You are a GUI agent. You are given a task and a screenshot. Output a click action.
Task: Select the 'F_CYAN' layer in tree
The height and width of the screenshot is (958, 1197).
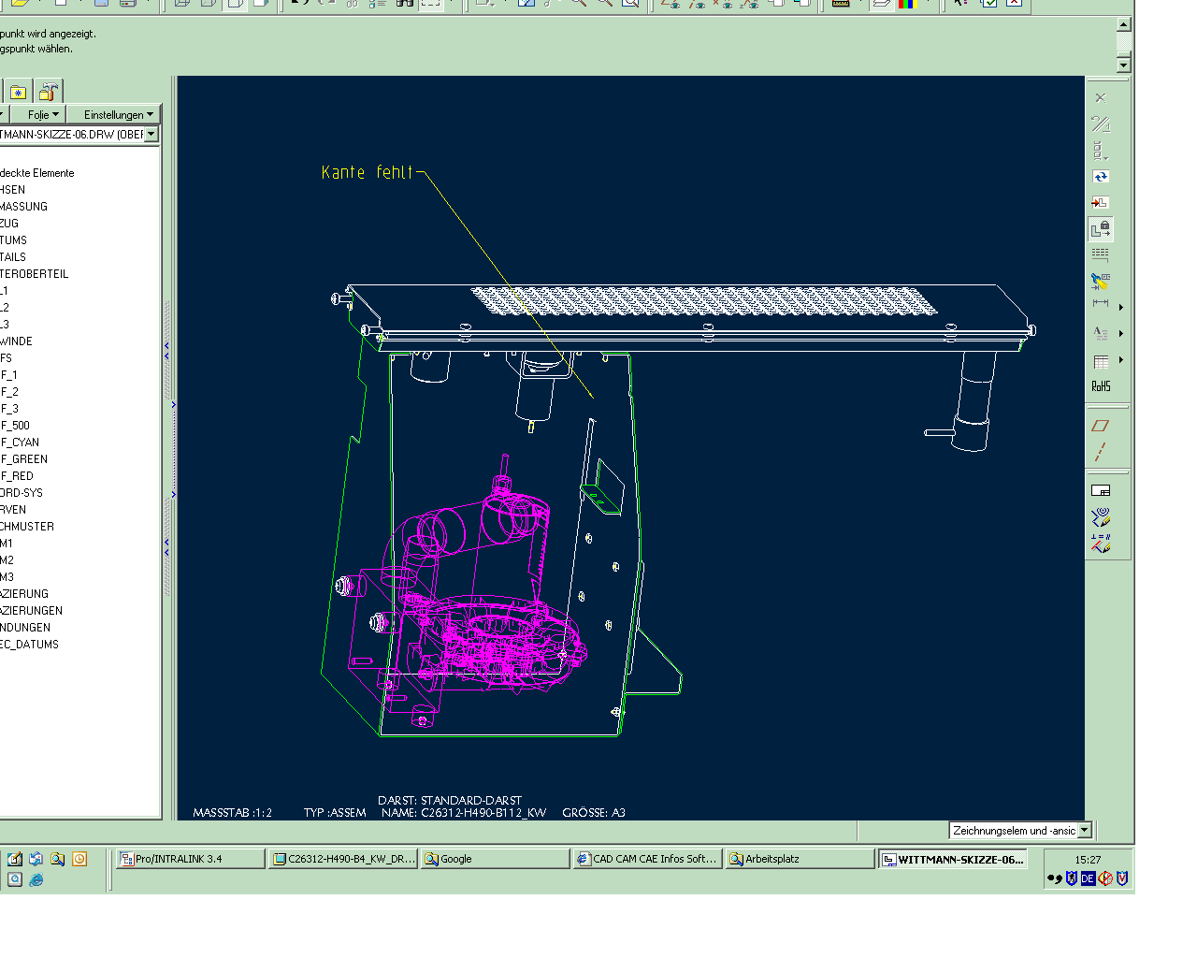point(21,443)
